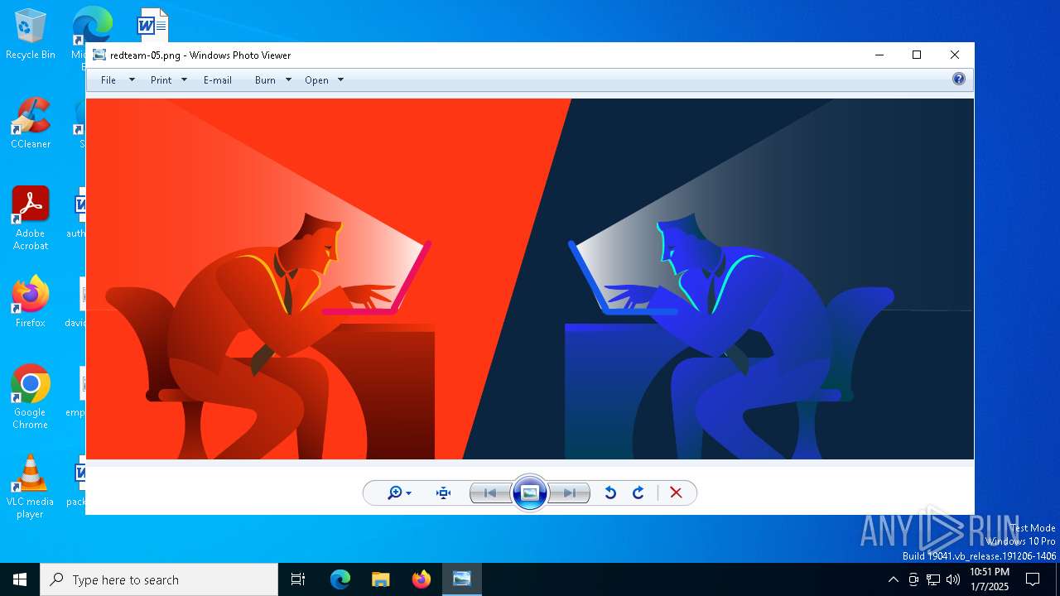Maximize the Photo Viewer window
1060x596 pixels.
coord(917,55)
